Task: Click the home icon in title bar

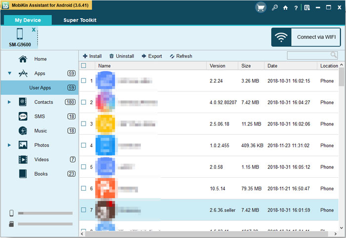Action: pos(285,8)
